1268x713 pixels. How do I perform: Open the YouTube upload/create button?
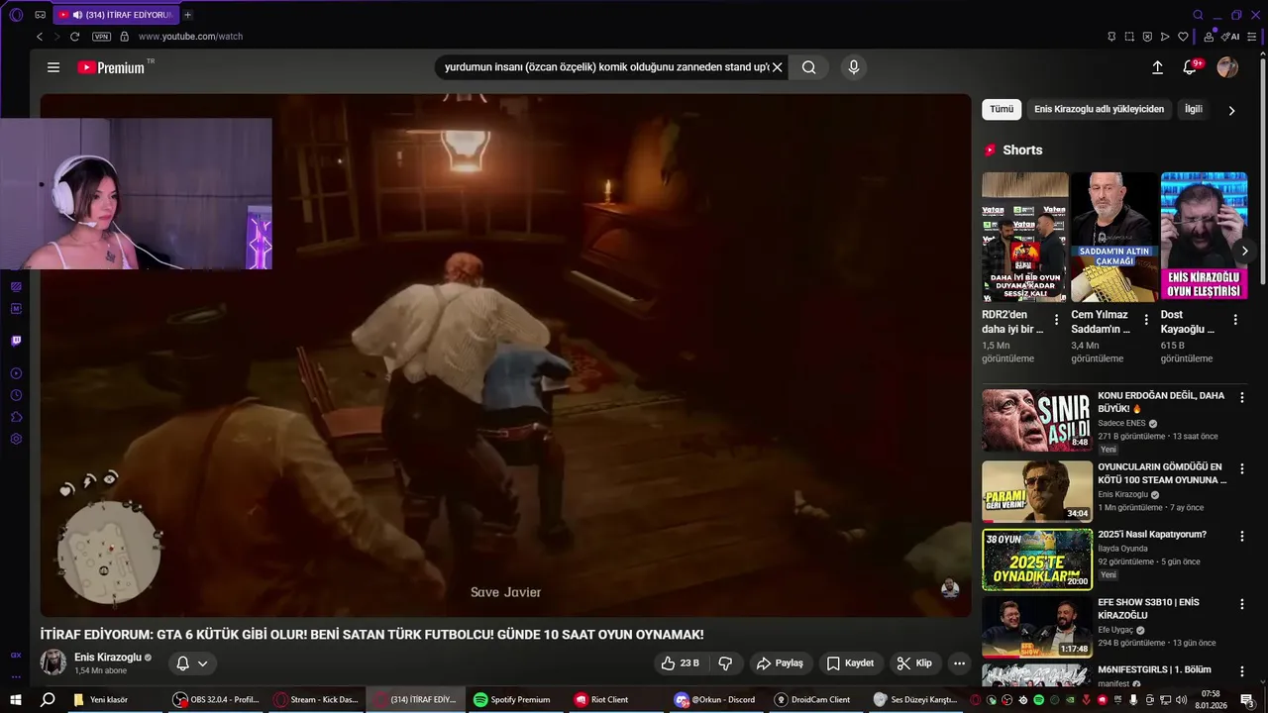(1157, 67)
